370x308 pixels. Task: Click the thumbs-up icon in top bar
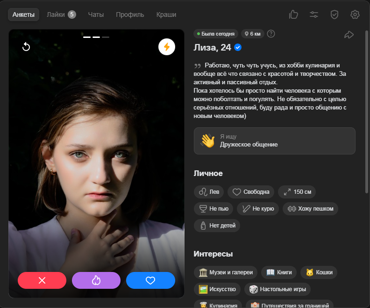(293, 15)
